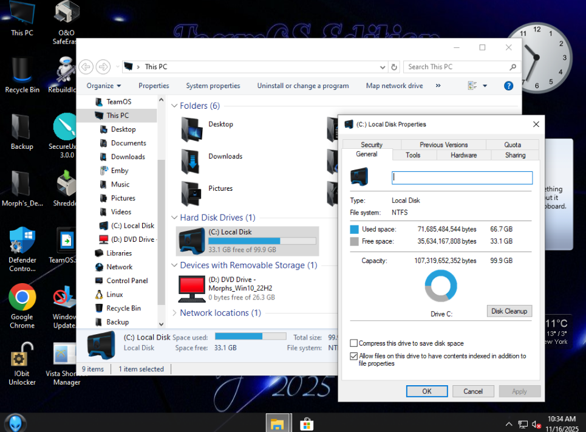This screenshot has width=586, height=432.
Task: Click the blue Used space color swatch
Action: point(355,230)
